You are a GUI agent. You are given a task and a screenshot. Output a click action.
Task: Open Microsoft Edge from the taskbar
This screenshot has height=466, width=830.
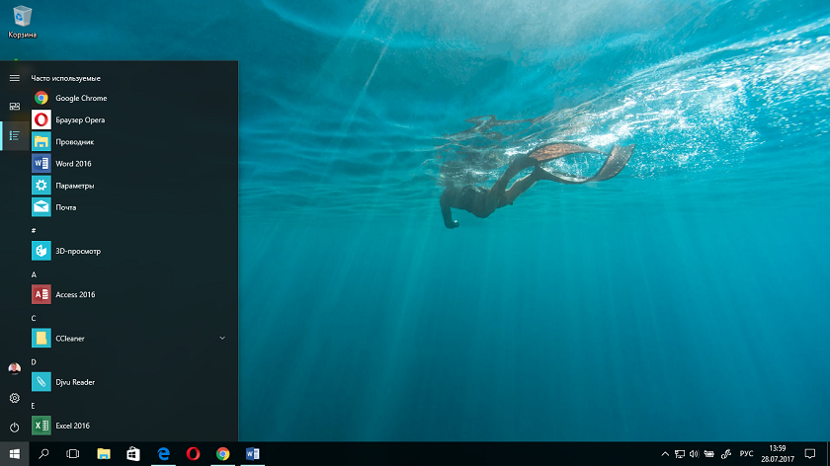coord(164,454)
